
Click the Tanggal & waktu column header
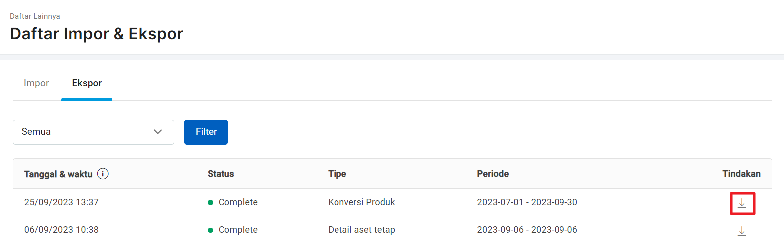[x=58, y=174]
